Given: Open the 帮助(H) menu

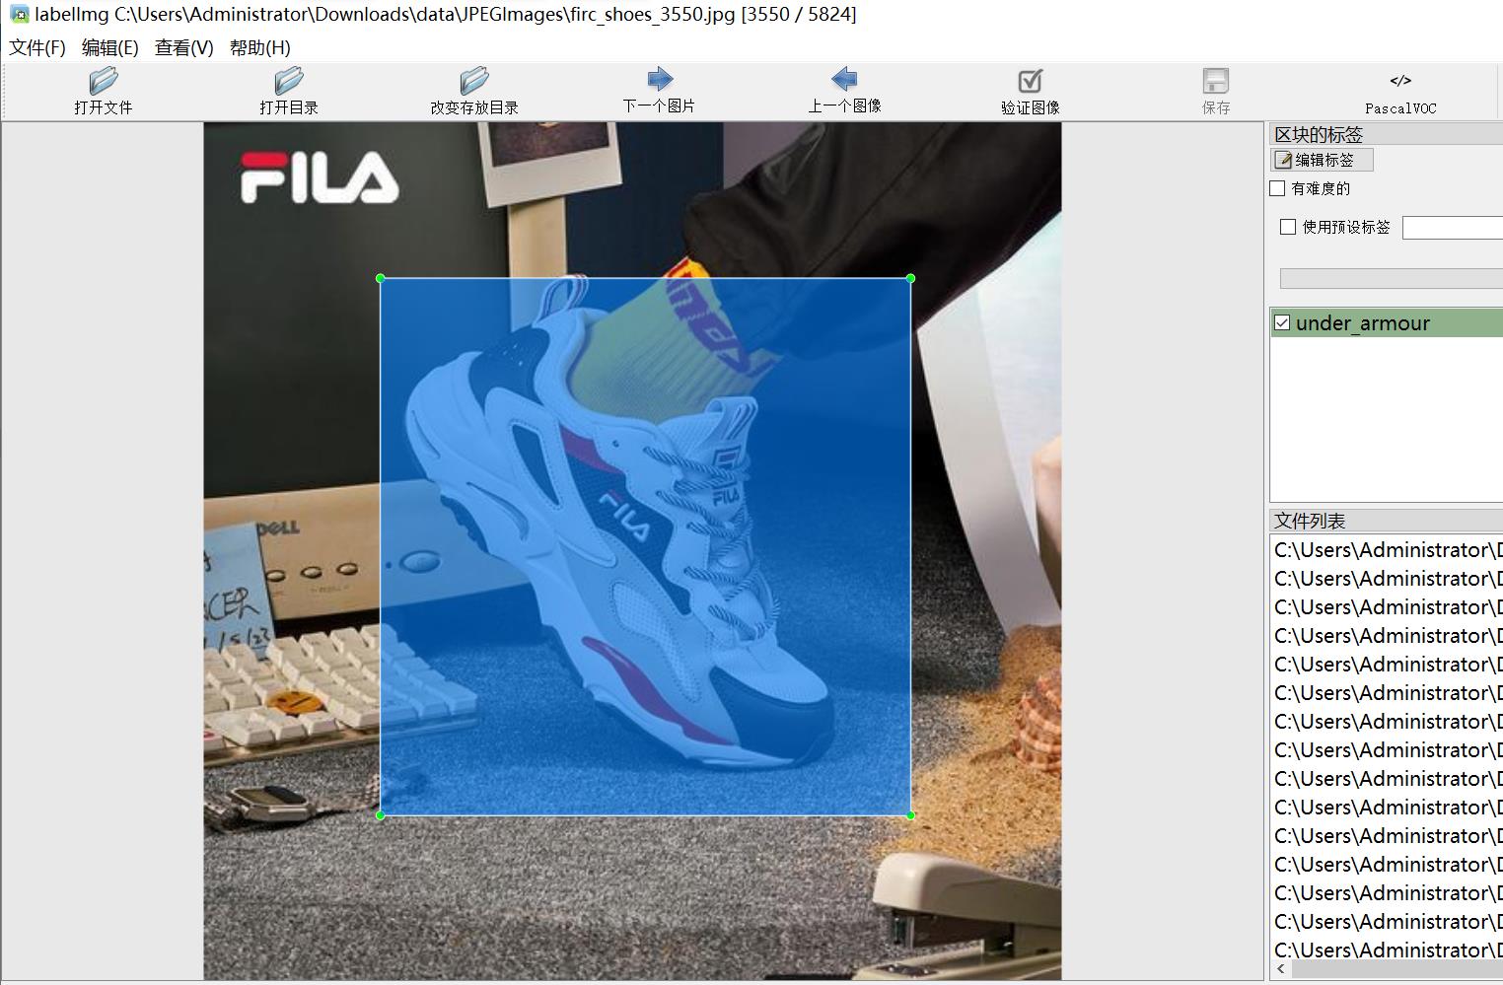Looking at the screenshot, I should (260, 47).
